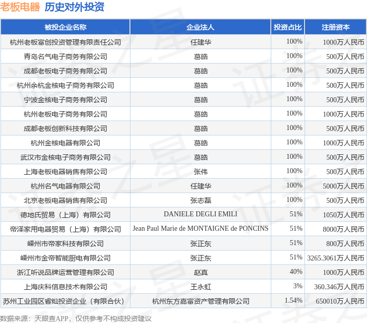Click 葛皓 in 青岛名气电子商务 row
Screen dimensions: 367x323
200,57
